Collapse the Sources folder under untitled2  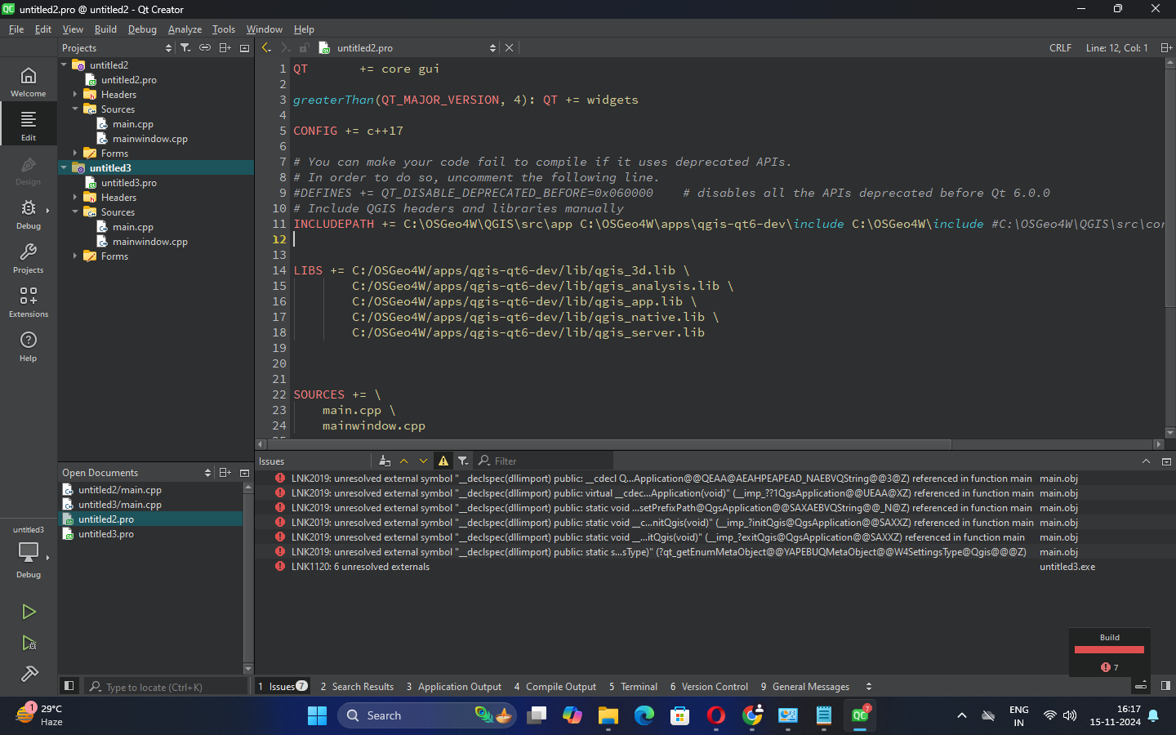(x=74, y=109)
